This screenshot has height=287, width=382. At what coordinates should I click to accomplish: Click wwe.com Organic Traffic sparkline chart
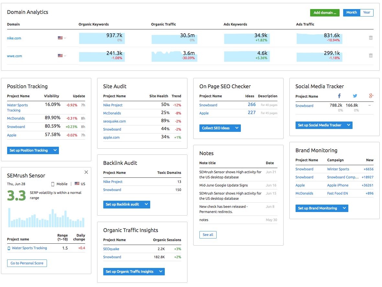coord(174,56)
